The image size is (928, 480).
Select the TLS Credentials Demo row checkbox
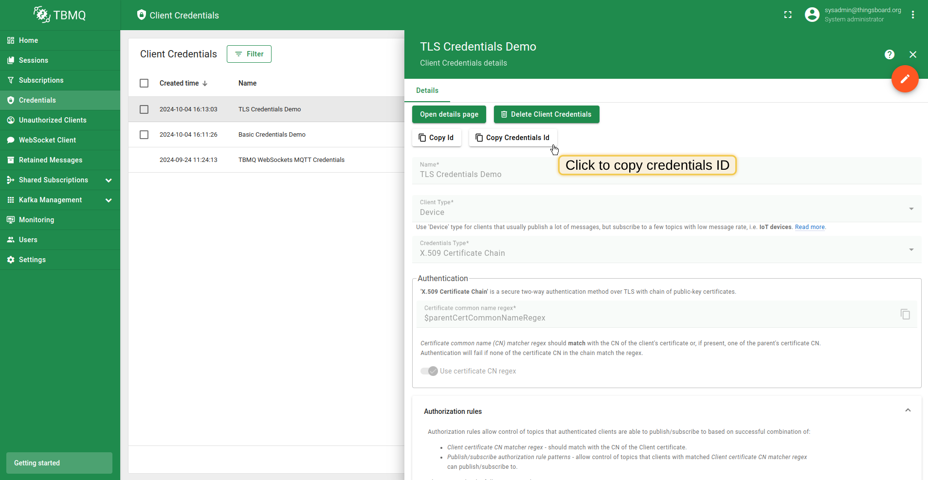[x=144, y=109]
